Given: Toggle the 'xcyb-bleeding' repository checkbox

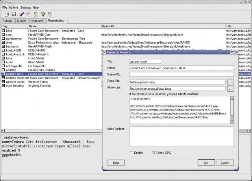Looking at the screenshot, I should [4, 85].
